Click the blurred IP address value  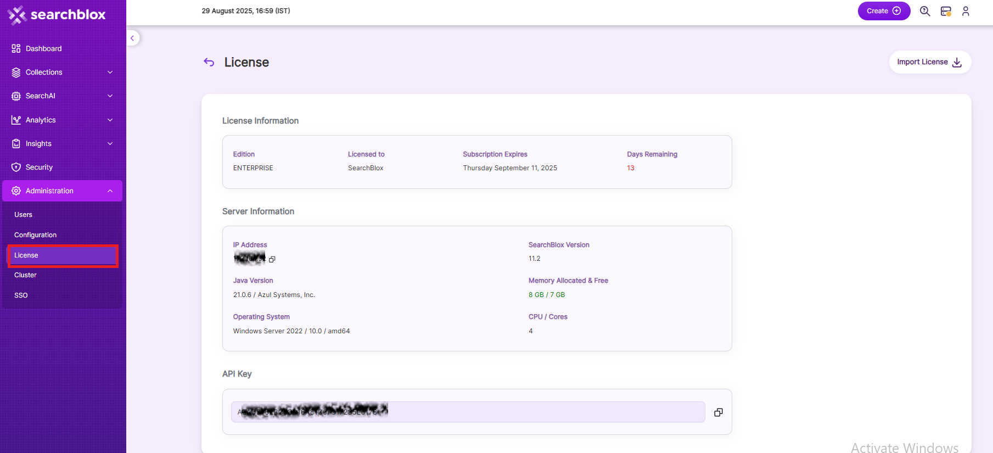pyautogui.click(x=250, y=258)
